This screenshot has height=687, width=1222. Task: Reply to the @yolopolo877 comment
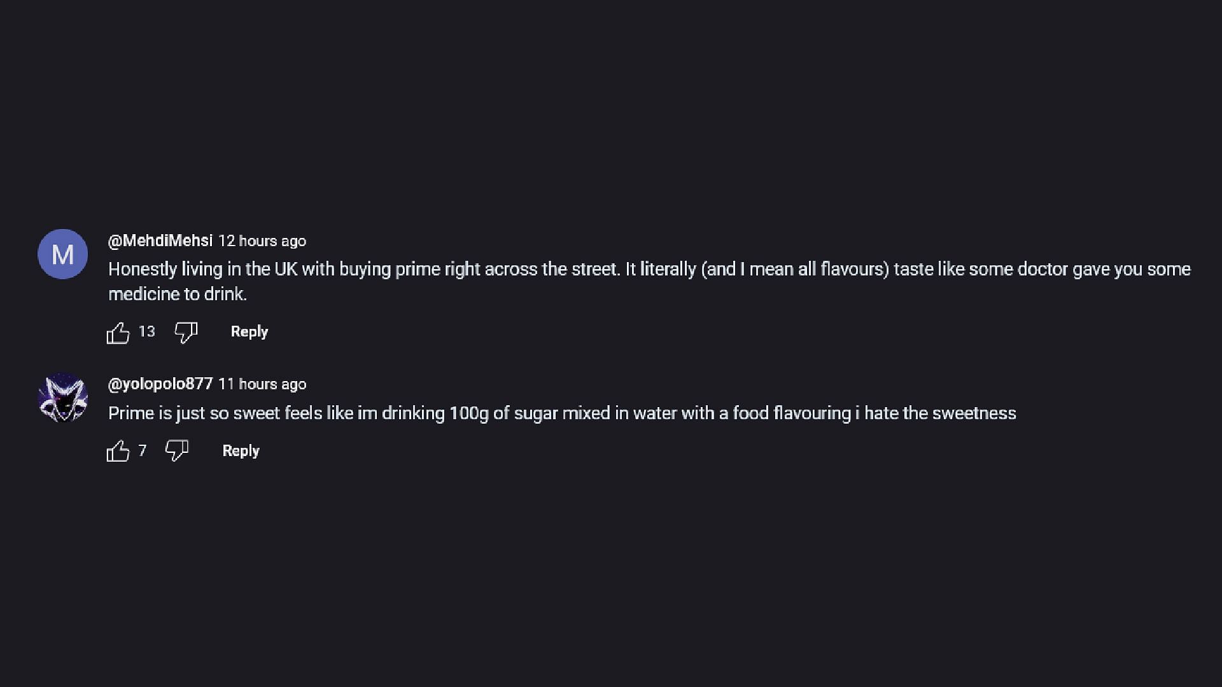(241, 451)
